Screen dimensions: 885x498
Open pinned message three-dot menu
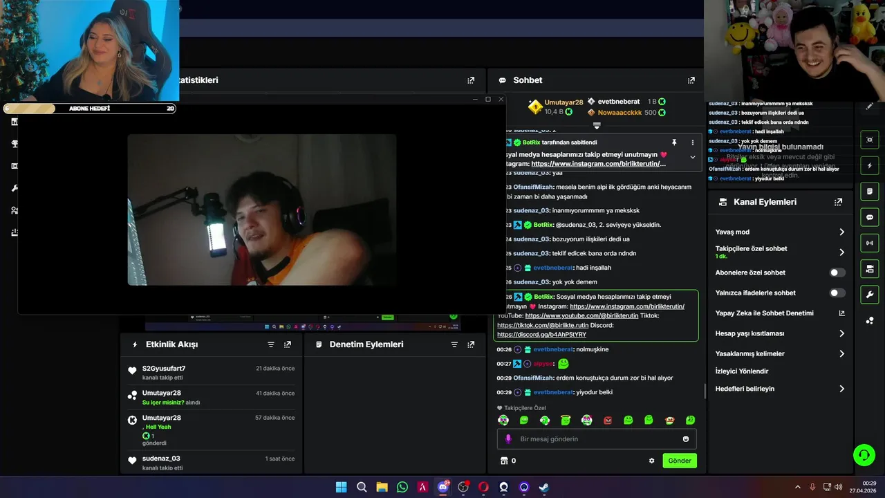[692, 142]
